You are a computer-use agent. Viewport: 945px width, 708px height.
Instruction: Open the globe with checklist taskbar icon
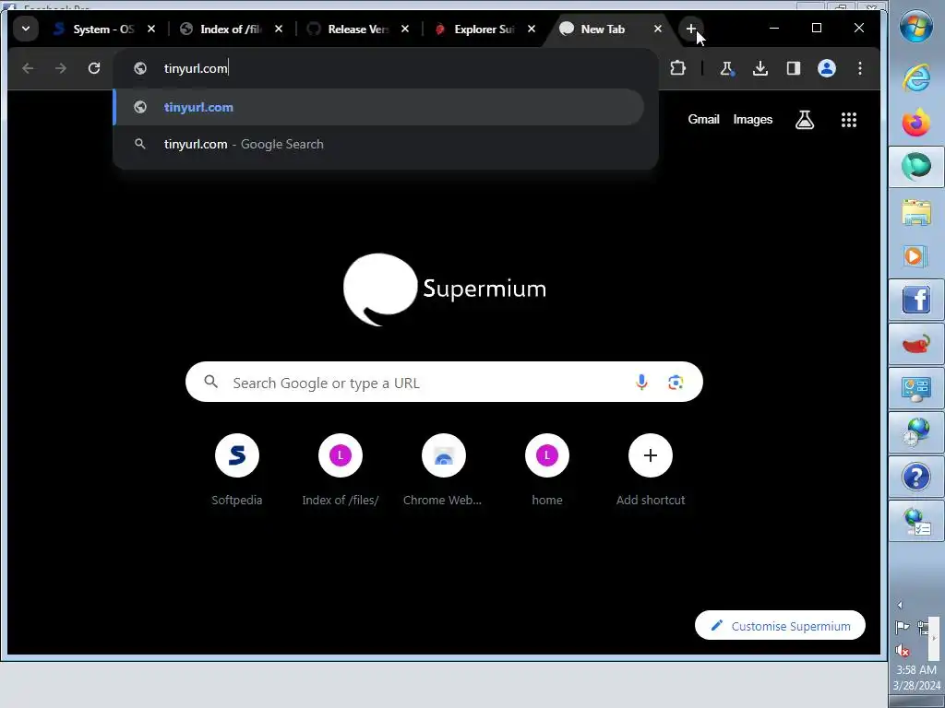[916, 521]
